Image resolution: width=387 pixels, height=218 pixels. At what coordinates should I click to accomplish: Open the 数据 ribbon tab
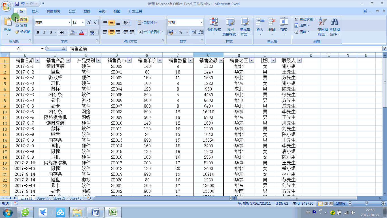[x=87, y=11]
